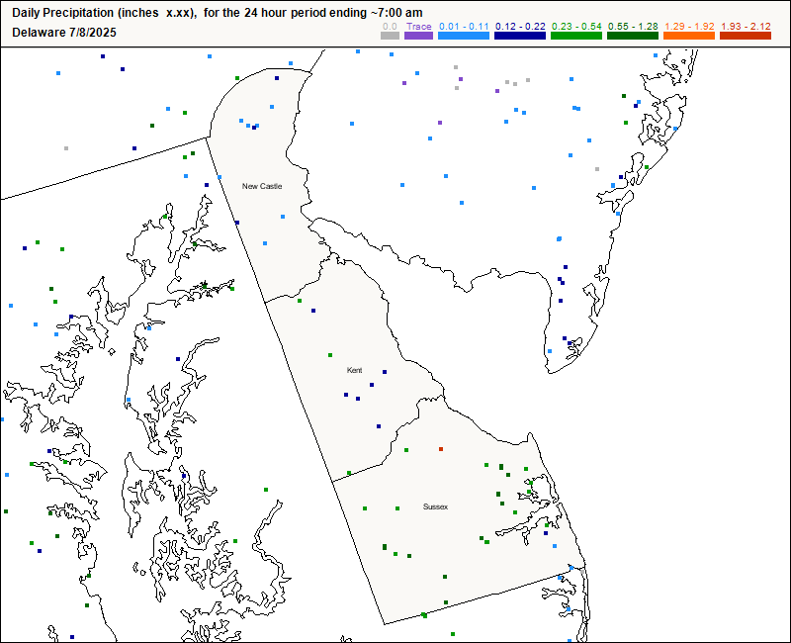Image resolution: width=791 pixels, height=643 pixels.
Task: Click the "0.12 - 0.22" legend range text
Action: click(x=520, y=27)
